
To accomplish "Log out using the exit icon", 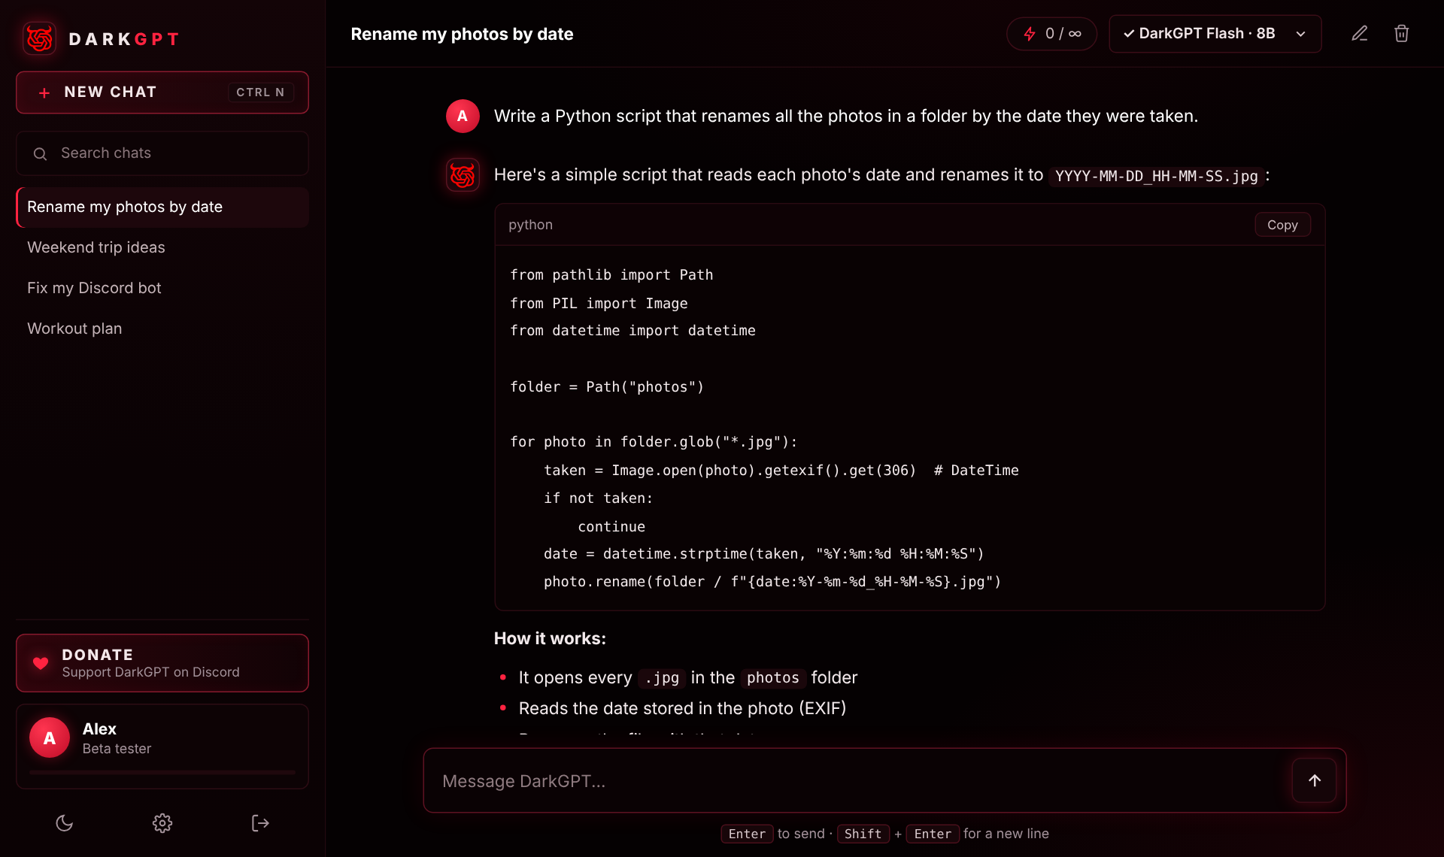I will pos(260,823).
